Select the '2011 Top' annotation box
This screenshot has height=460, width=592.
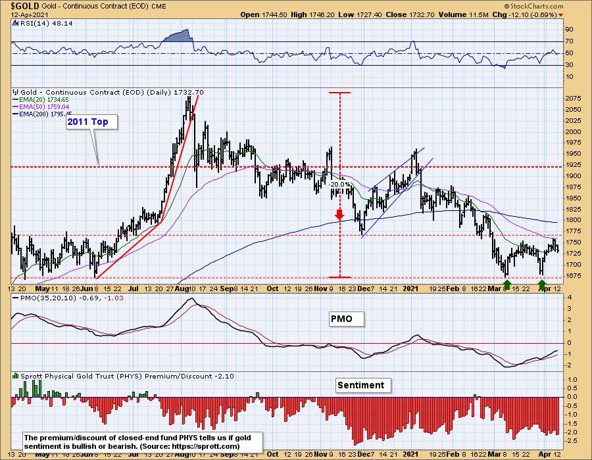click(x=91, y=122)
